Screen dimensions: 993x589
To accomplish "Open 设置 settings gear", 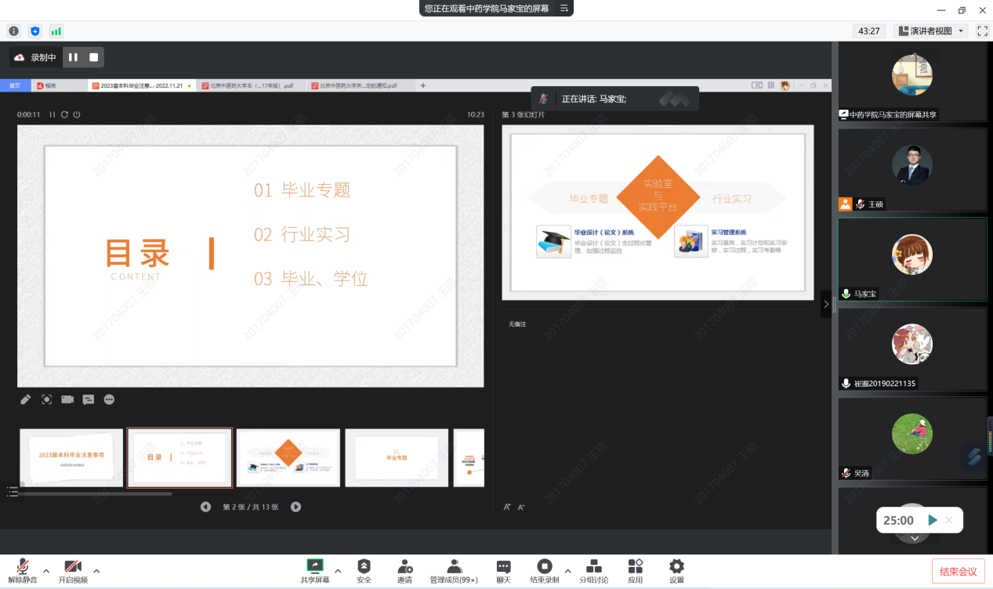I will click(x=676, y=566).
